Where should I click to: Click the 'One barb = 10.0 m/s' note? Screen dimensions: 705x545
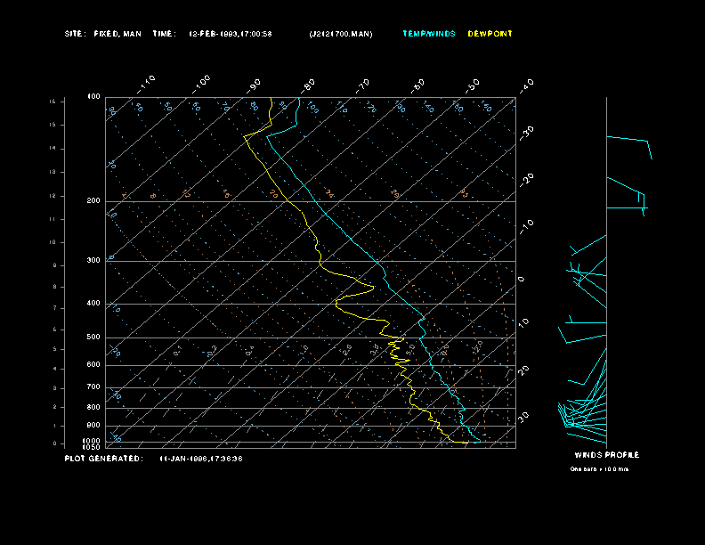point(599,469)
